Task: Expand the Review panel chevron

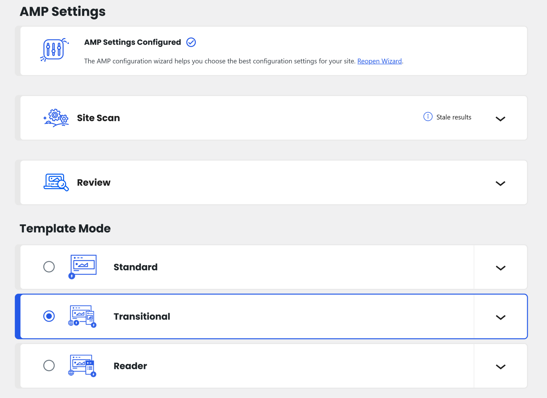Action: click(x=500, y=184)
